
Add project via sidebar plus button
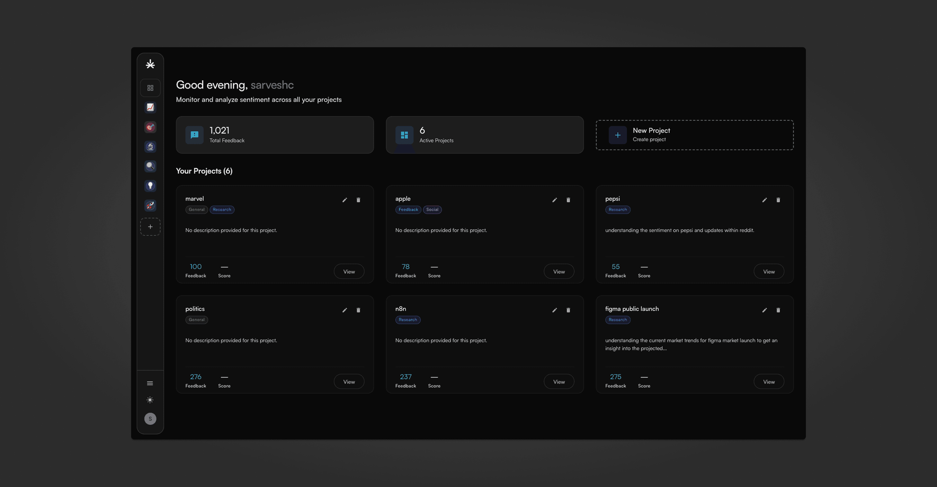(x=150, y=227)
